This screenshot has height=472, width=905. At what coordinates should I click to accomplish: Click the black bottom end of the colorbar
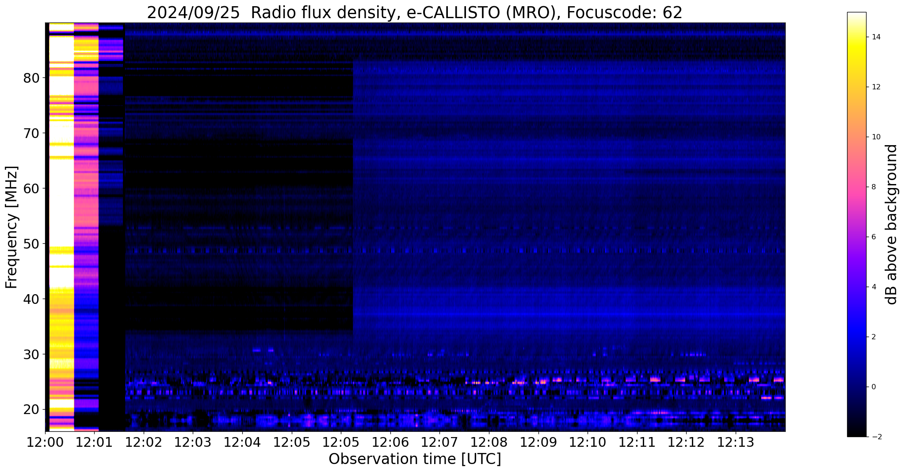point(857,433)
